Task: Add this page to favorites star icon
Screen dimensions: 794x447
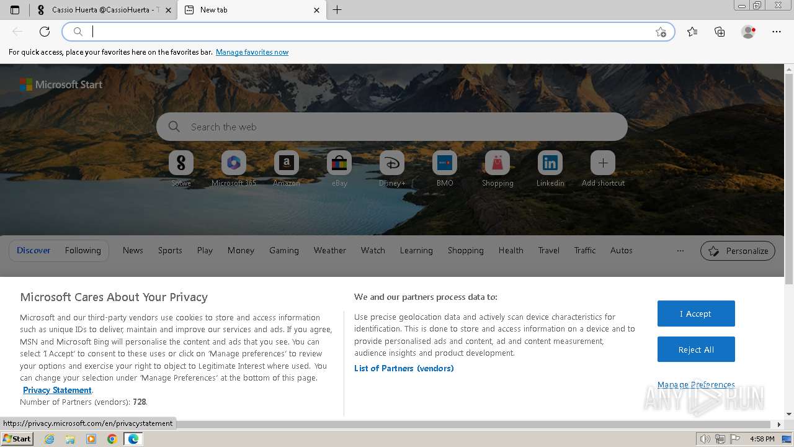Action: click(x=661, y=32)
